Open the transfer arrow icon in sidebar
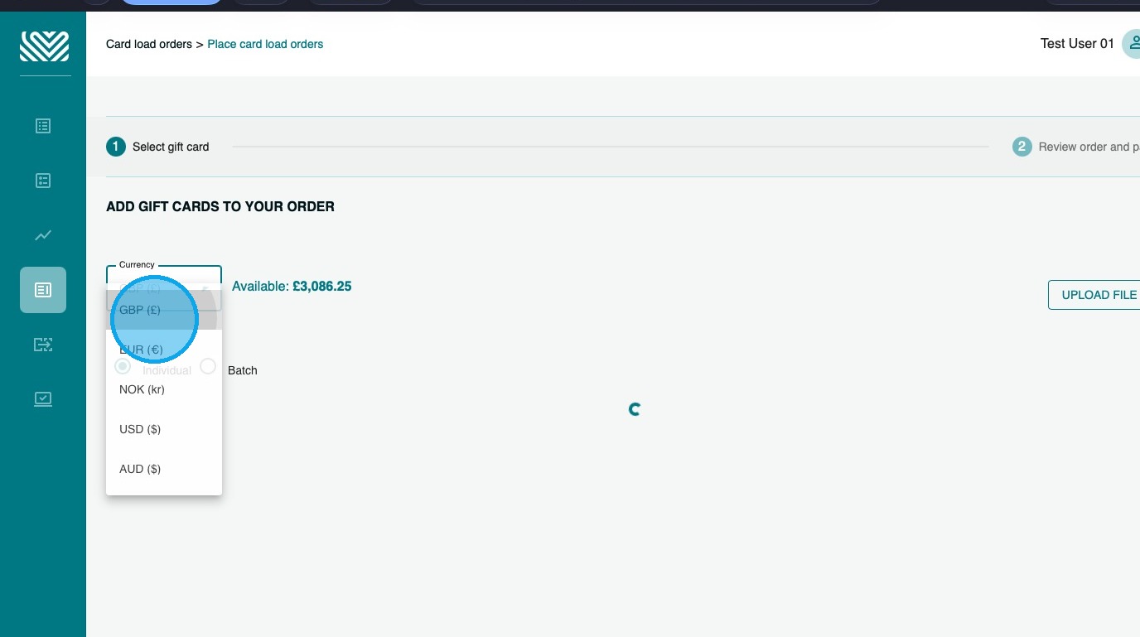This screenshot has height=637, width=1140. click(43, 345)
